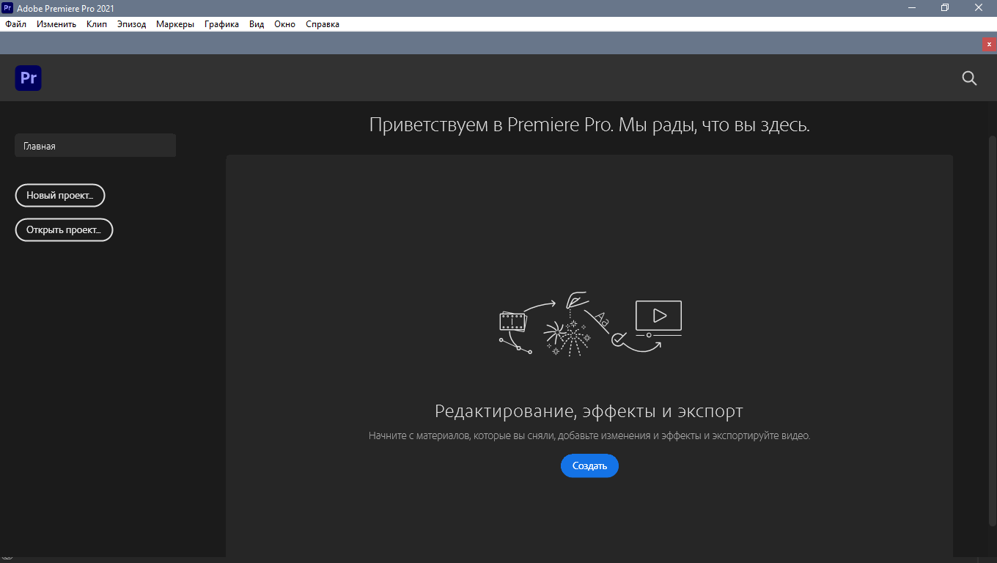Click the search magnifier icon
The width and height of the screenshot is (997, 563).
pyautogui.click(x=969, y=78)
